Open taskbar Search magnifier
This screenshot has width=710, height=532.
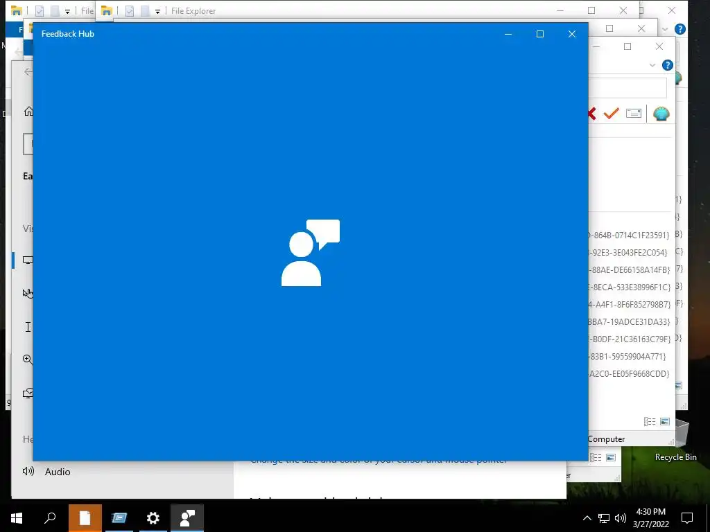click(x=50, y=518)
